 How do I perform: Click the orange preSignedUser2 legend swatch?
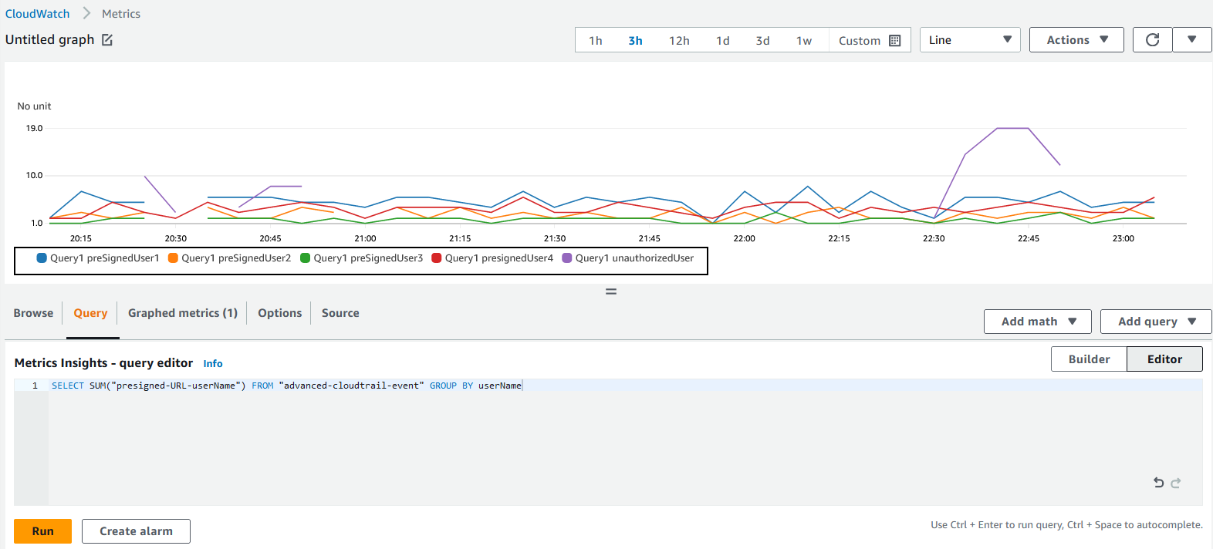pyautogui.click(x=173, y=258)
